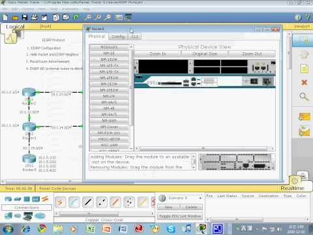Select the red X Delete tool

pyautogui.click(x=305, y=82)
